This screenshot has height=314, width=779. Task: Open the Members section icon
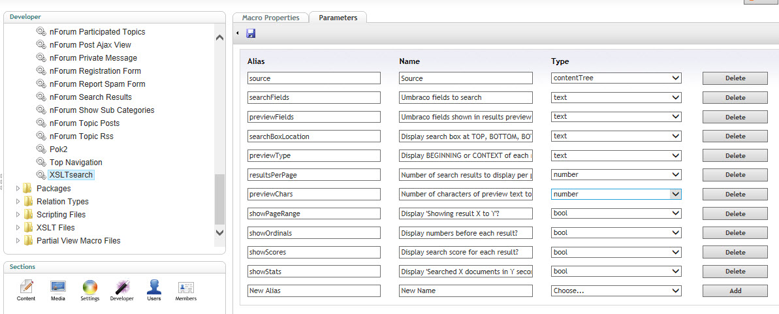pyautogui.click(x=186, y=287)
